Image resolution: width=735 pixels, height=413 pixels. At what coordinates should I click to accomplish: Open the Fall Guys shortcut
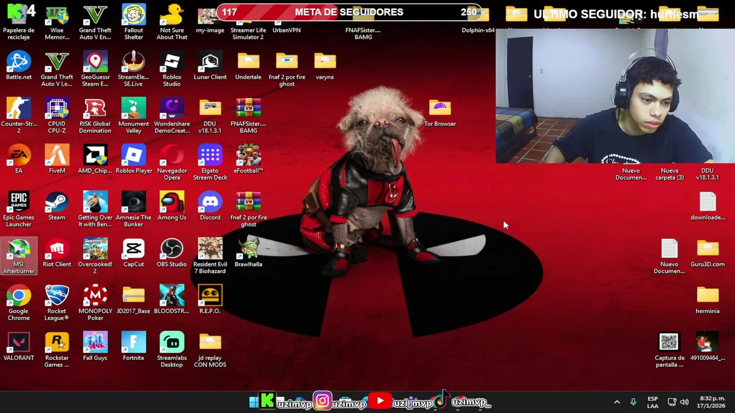[95, 346]
